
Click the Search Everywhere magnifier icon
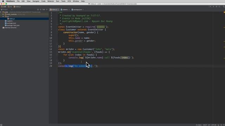point(224,7)
